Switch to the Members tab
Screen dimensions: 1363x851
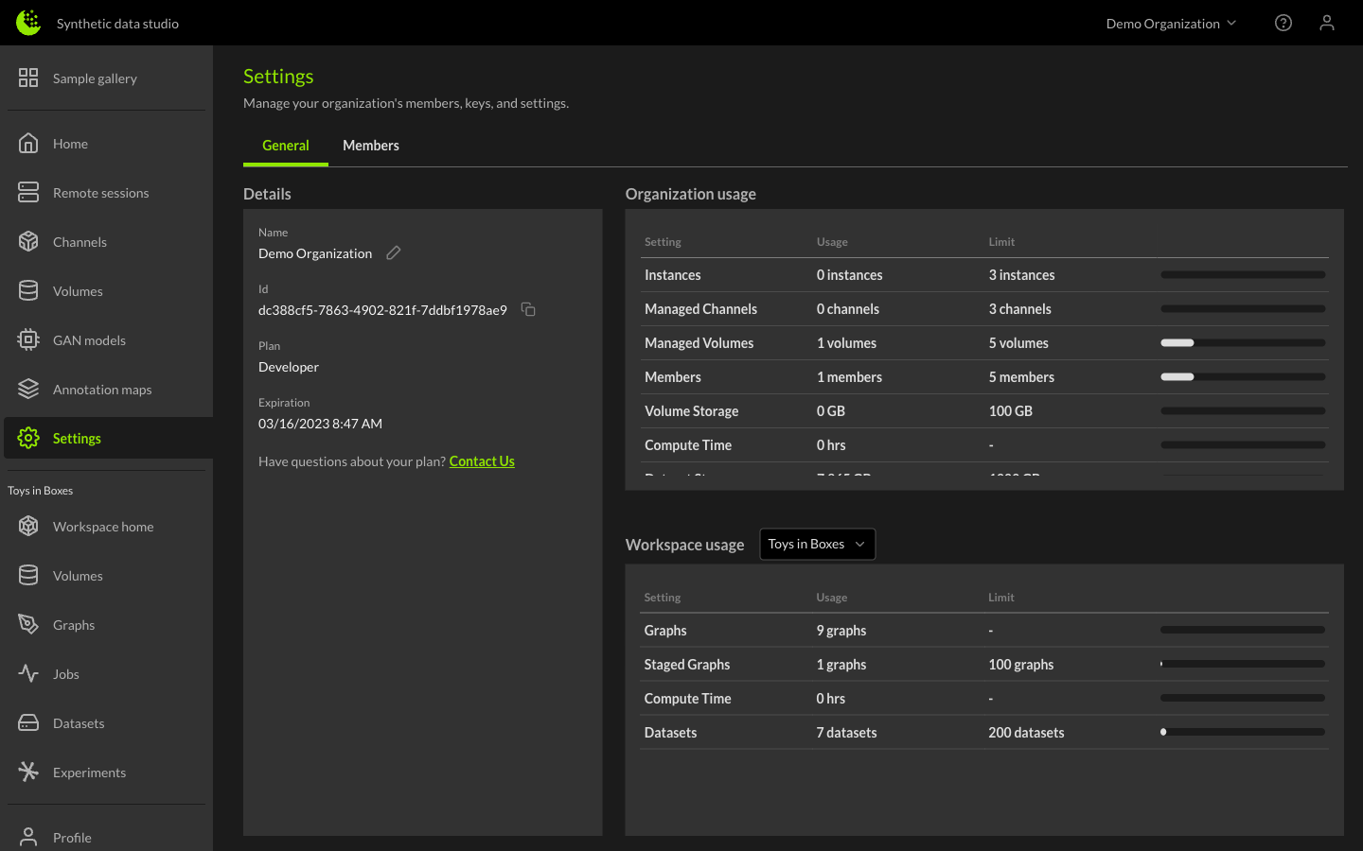[370, 145]
